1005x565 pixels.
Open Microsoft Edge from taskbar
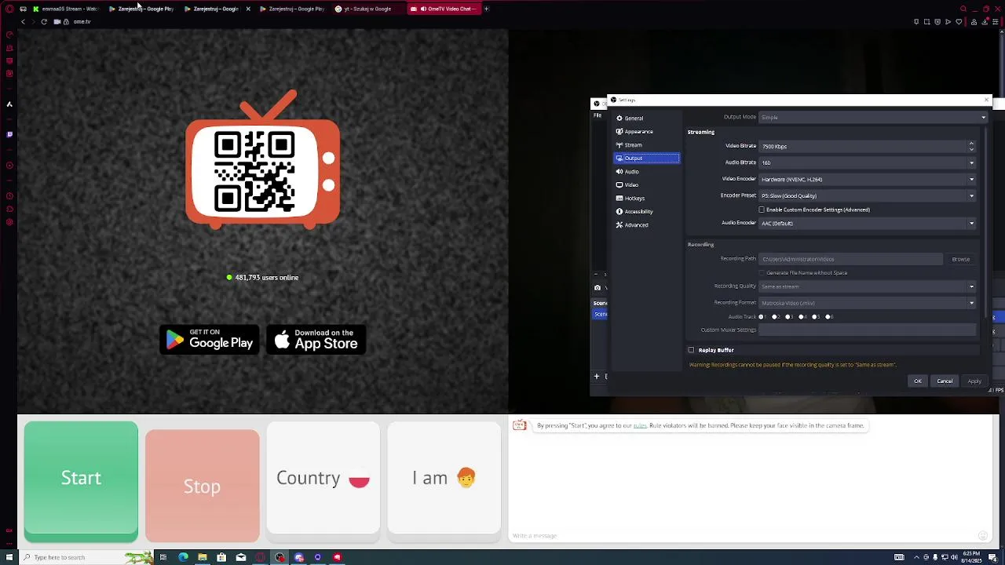point(183,558)
